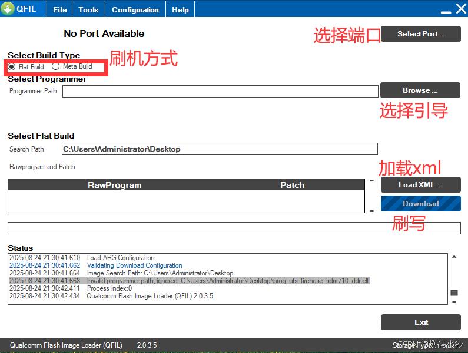468x353 pixels.
Task: Select the 'Validating Download Configuration' log line
Action: [x=96, y=265]
